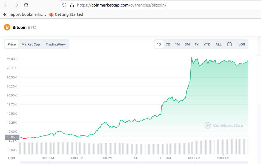Image resolution: width=261 pixels, height=164 pixels.
Task: Select the 1D time range
Action: pos(159,44)
